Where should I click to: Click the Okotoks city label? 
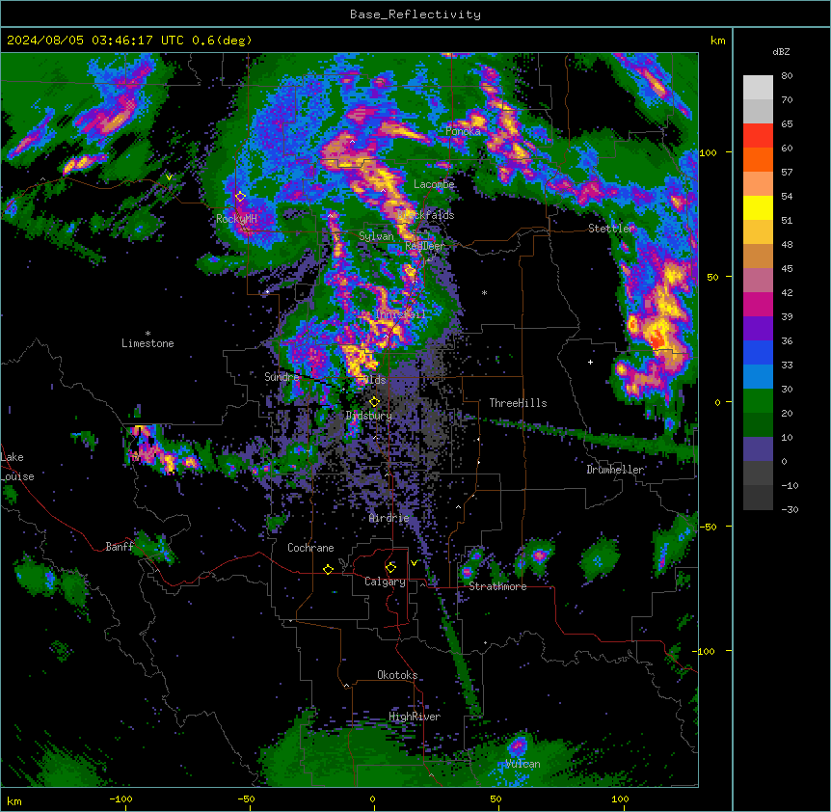click(397, 675)
